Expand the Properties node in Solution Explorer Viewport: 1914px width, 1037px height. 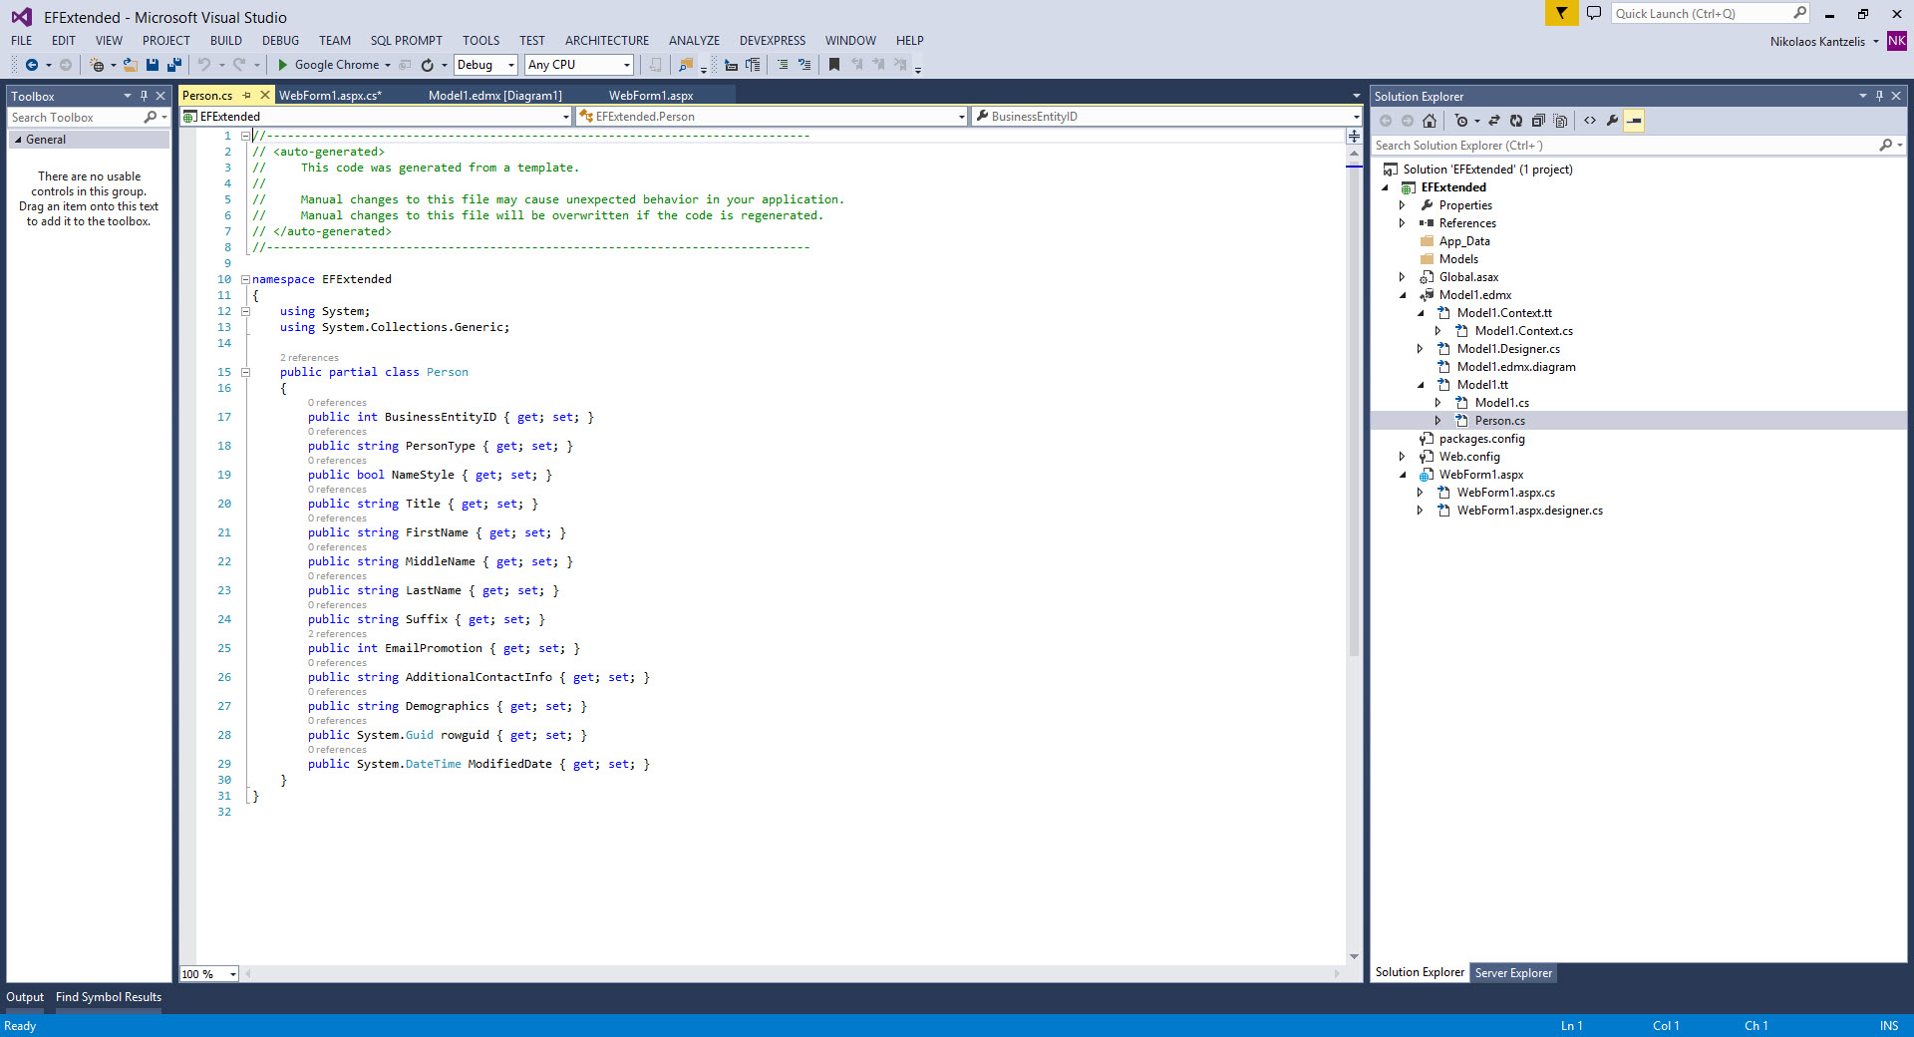tap(1403, 205)
